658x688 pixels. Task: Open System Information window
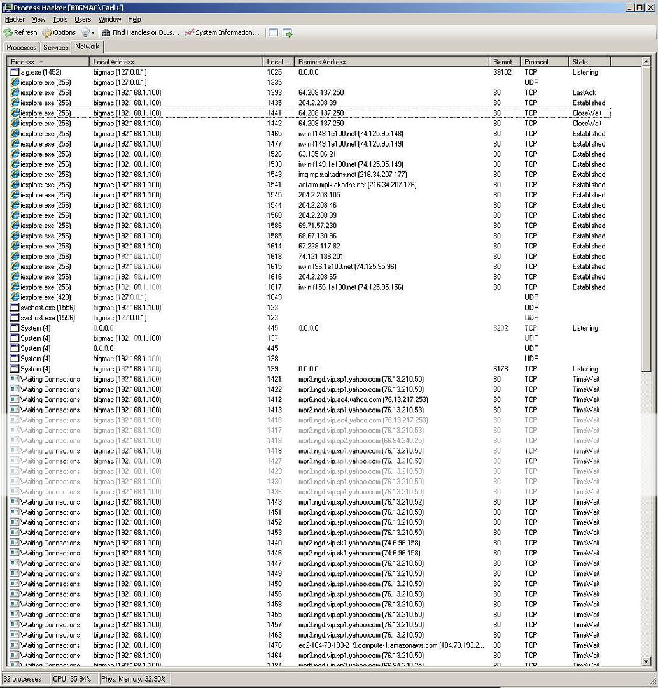(x=222, y=32)
